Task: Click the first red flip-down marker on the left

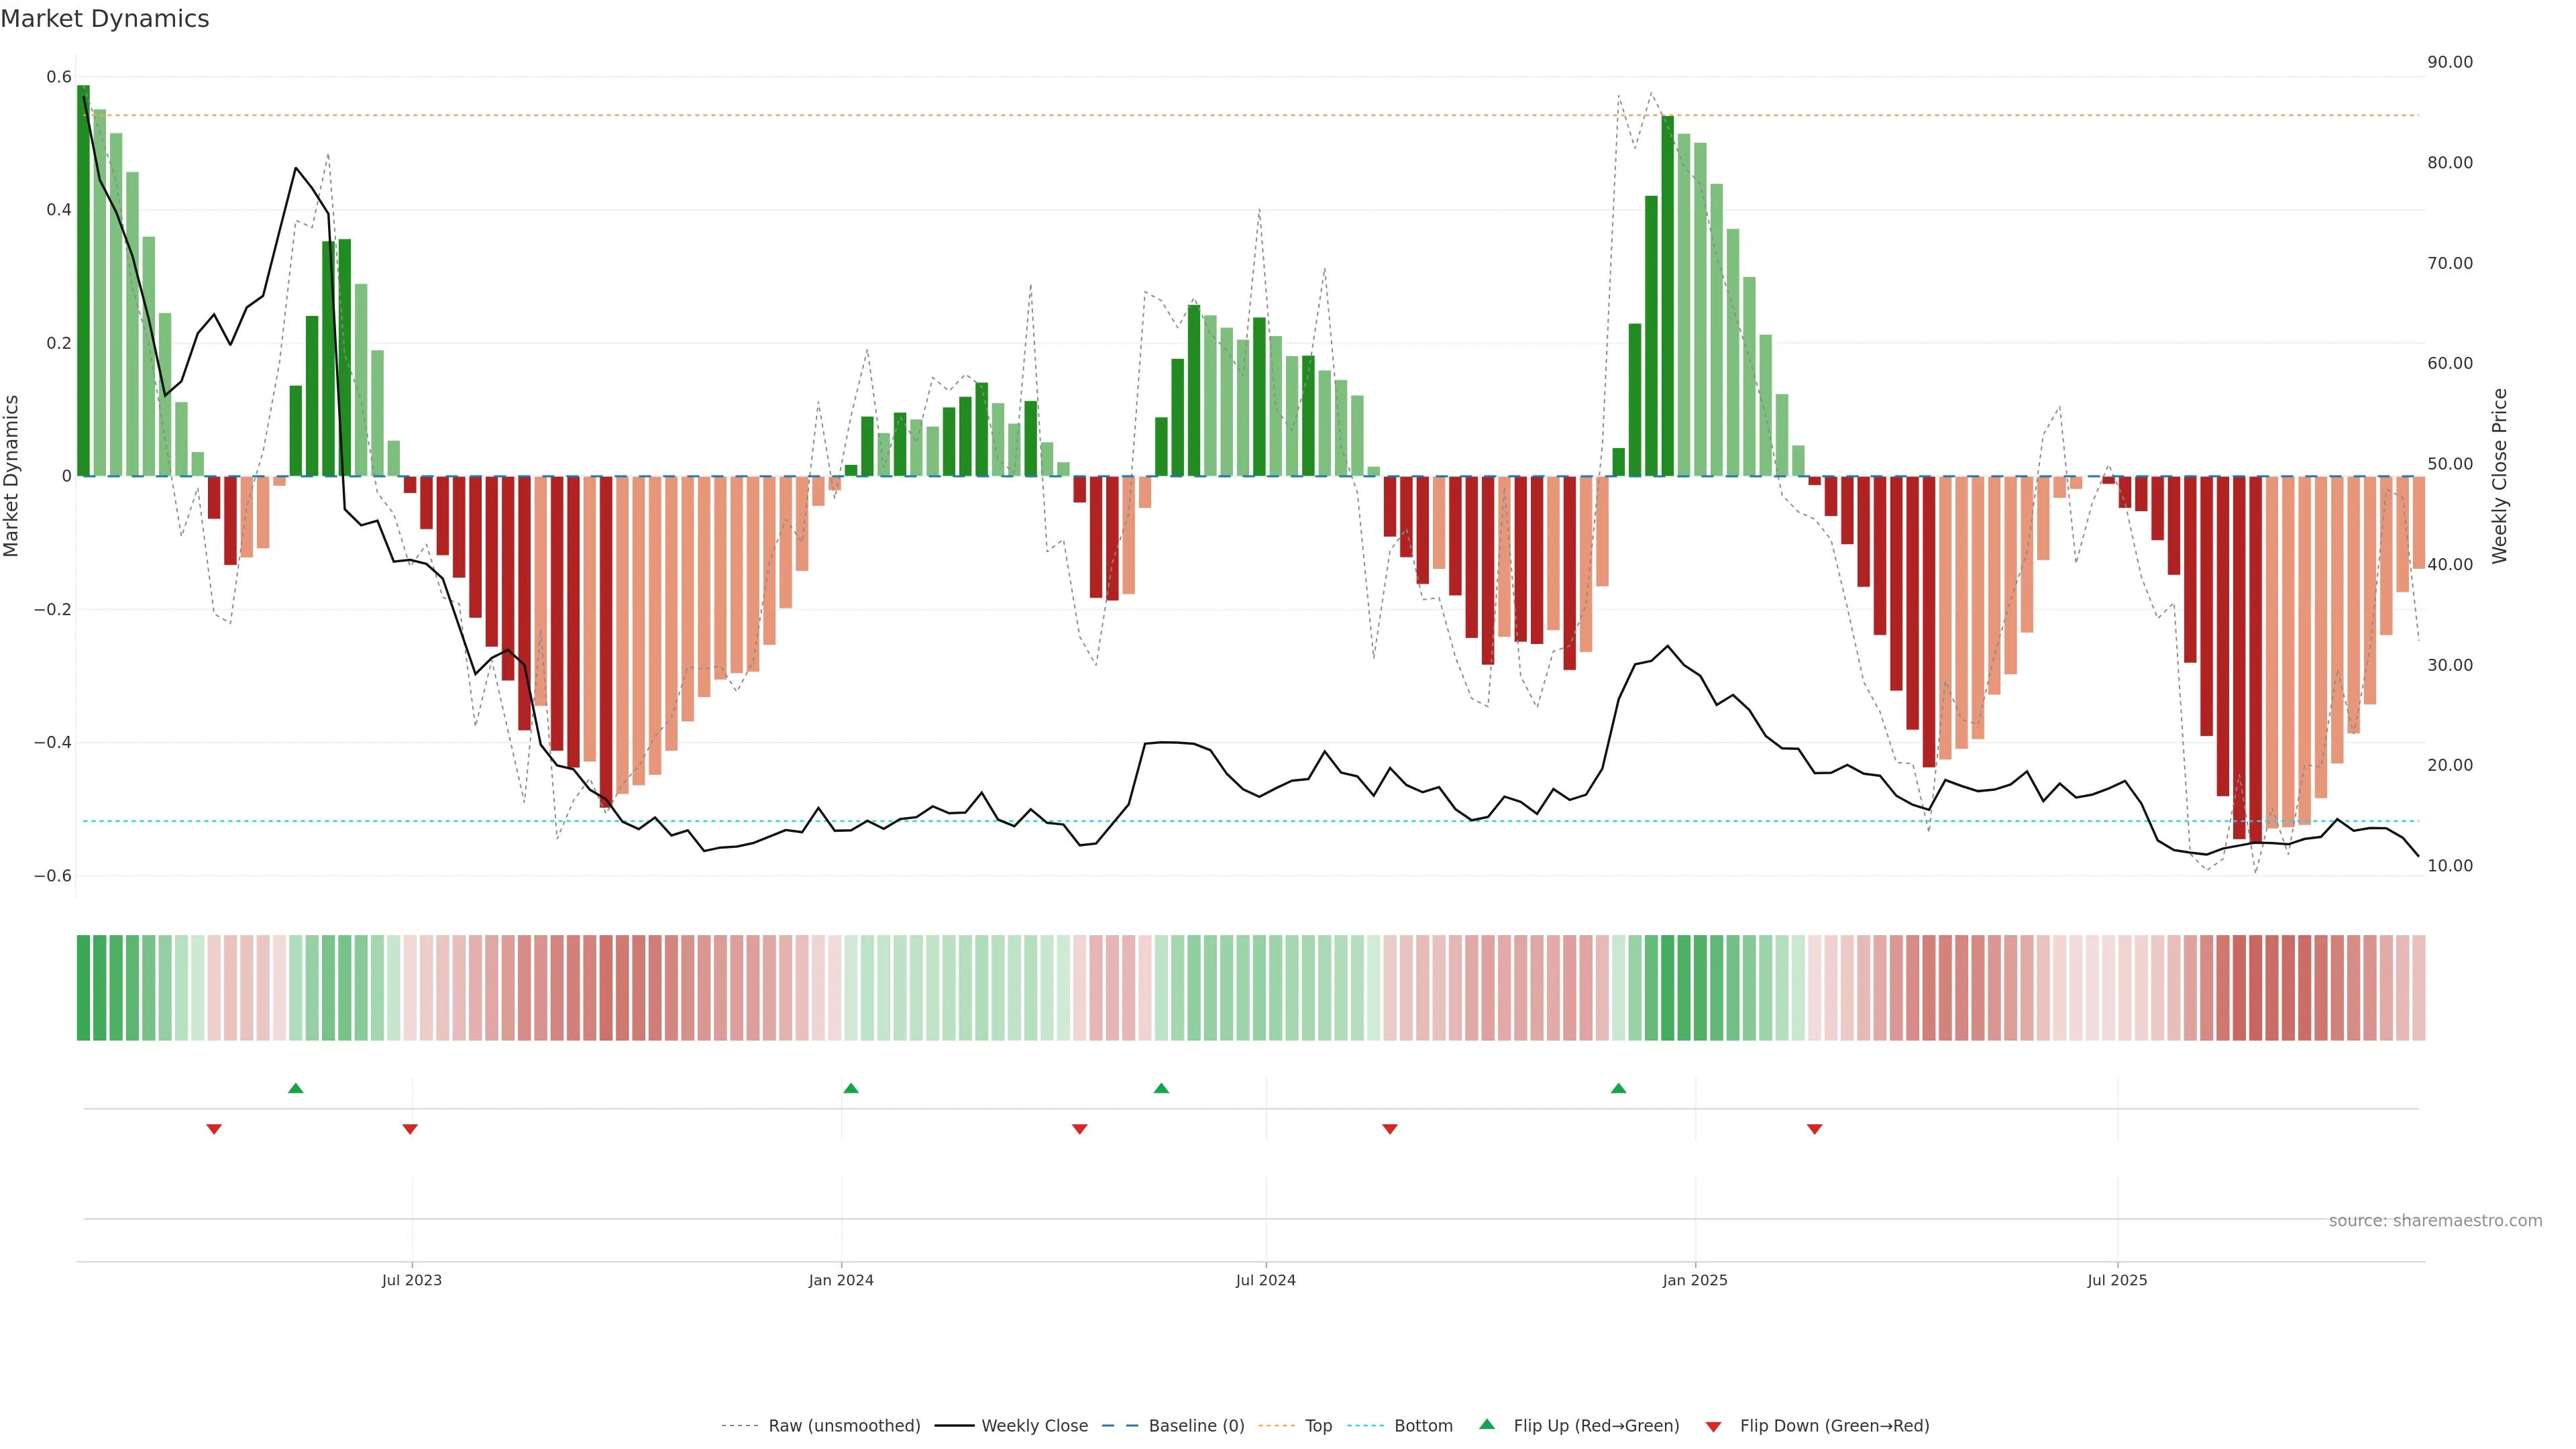Action: click(x=214, y=1129)
